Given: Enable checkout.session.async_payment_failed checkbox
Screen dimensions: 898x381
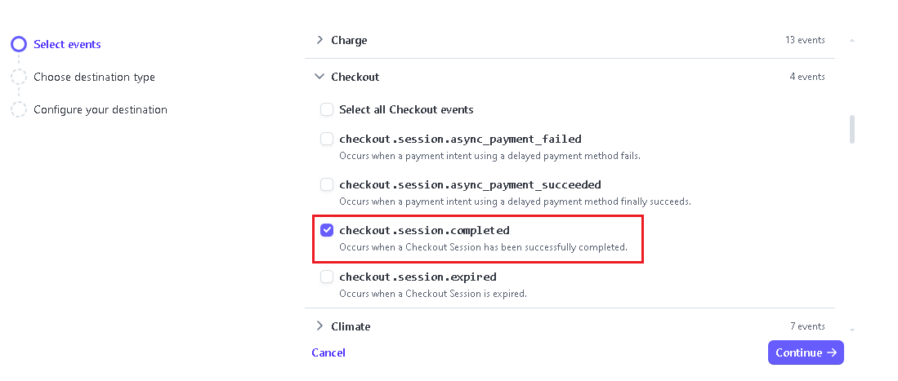Looking at the screenshot, I should pyautogui.click(x=327, y=139).
